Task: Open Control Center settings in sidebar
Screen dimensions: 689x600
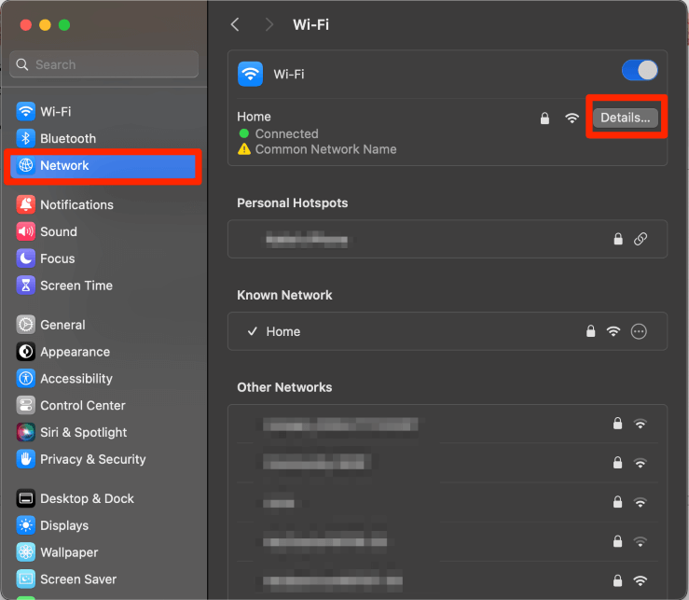Action: [x=82, y=405]
